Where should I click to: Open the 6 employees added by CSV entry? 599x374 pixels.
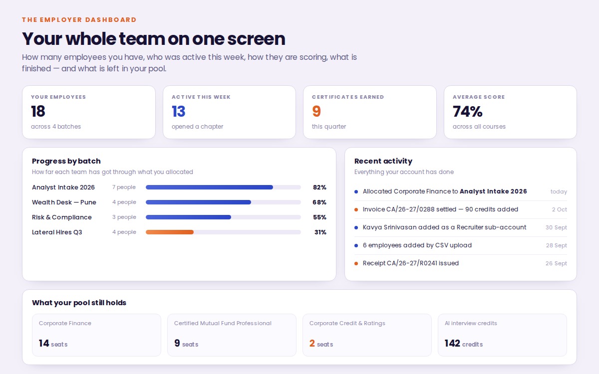click(x=461, y=245)
